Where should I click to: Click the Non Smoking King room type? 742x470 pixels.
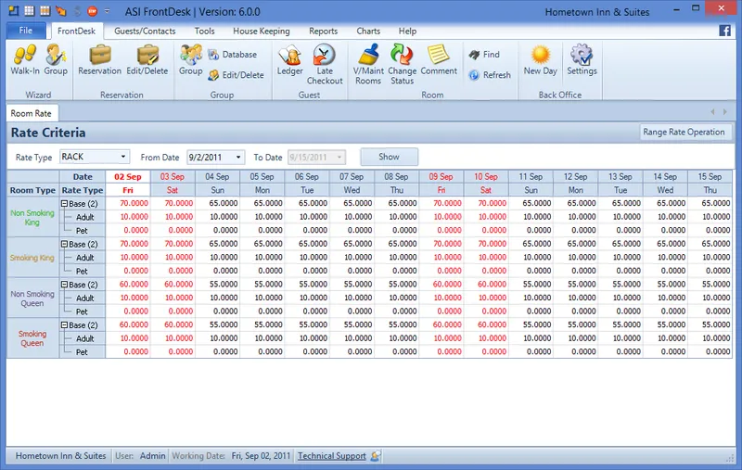[32, 218]
